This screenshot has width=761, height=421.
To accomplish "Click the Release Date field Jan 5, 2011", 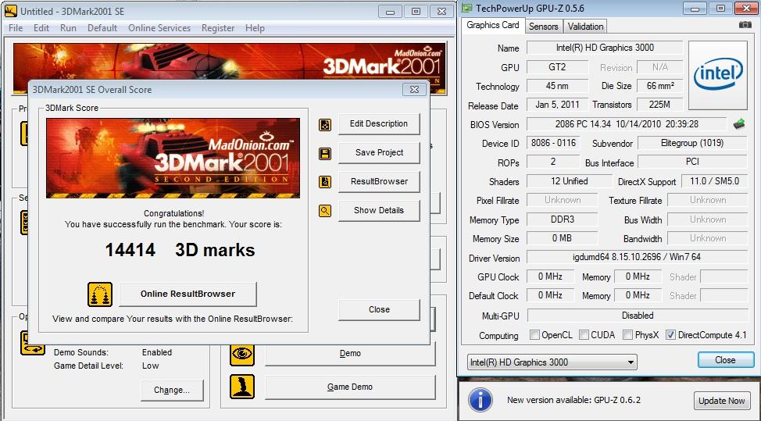I will (x=557, y=105).
